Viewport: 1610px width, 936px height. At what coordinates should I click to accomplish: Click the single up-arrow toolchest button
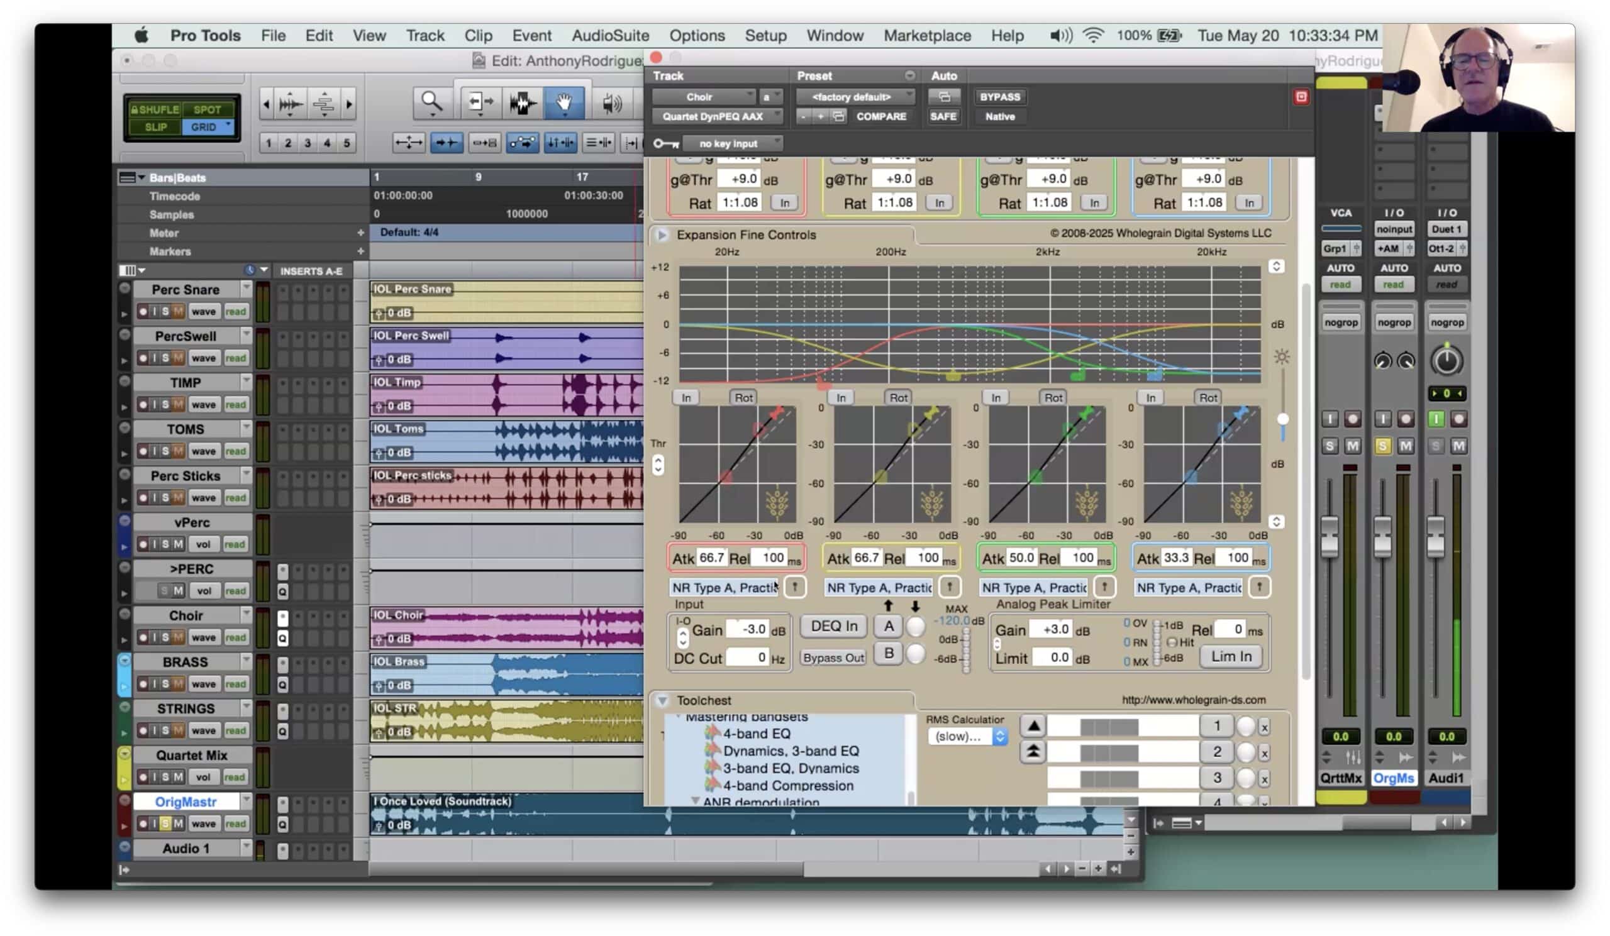[x=1033, y=726]
